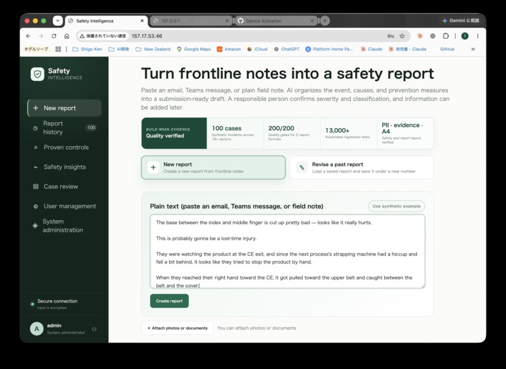Viewport: 506px width, 369px height.
Task: Click the Secure connection status text
Action: tap(57, 301)
